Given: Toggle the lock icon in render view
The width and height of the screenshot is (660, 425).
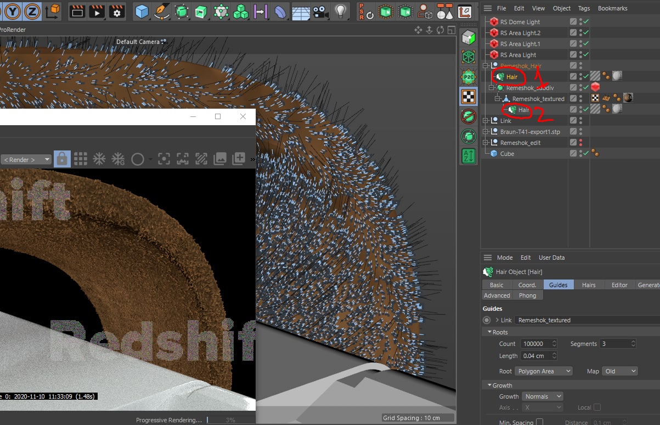Looking at the screenshot, I should [62, 159].
